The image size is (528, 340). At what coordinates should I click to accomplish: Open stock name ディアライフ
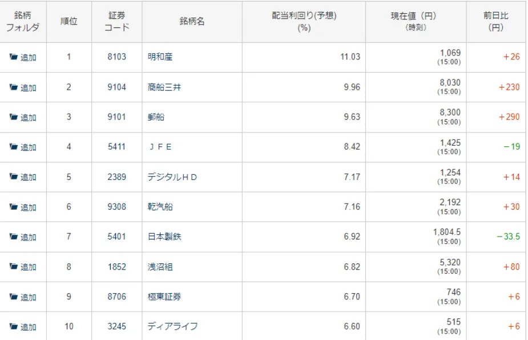173,326
